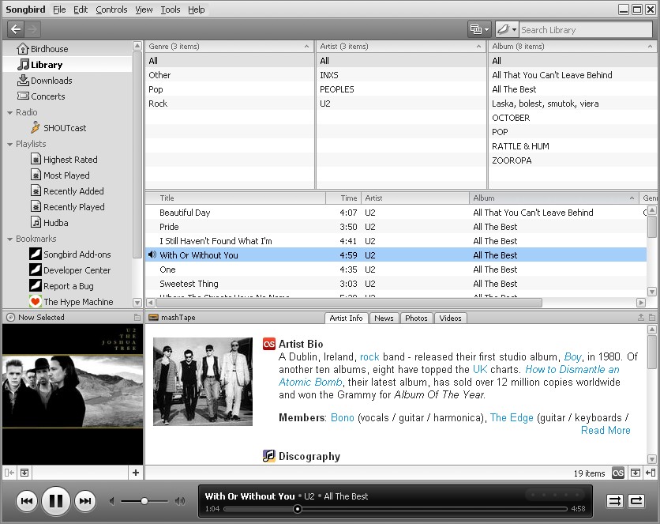Click the track list horizontal scrollbar

coord(350,303)
